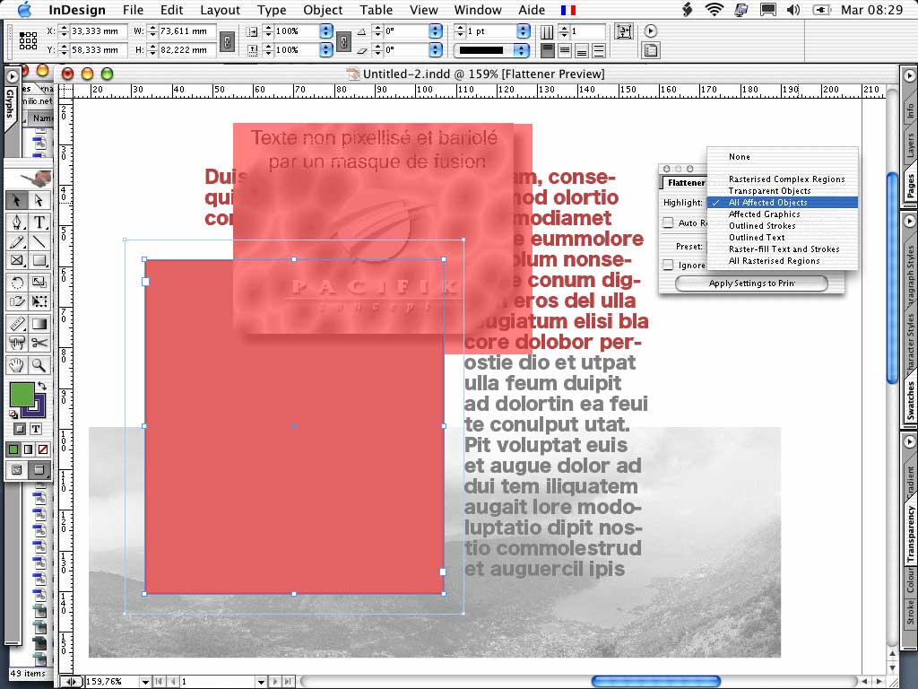This screenshot has height=689, width=918.
Task: Select the Measure/Eyedropper tool
Action: pos(17,323)
